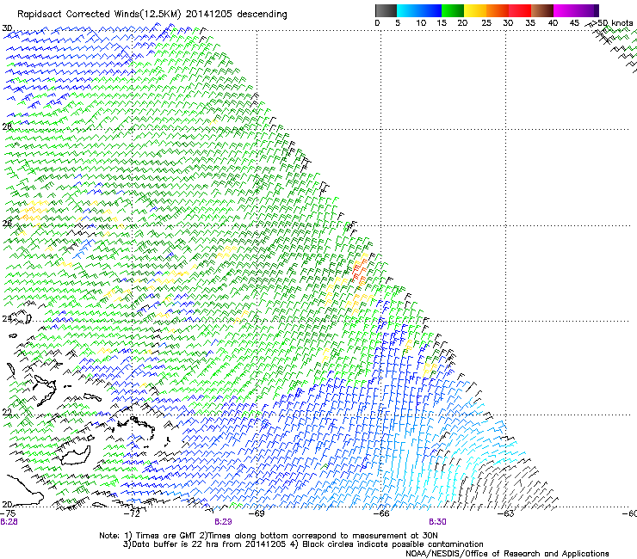Click the legend tick label '40'

pyautogui.click(x=553, y=23)
